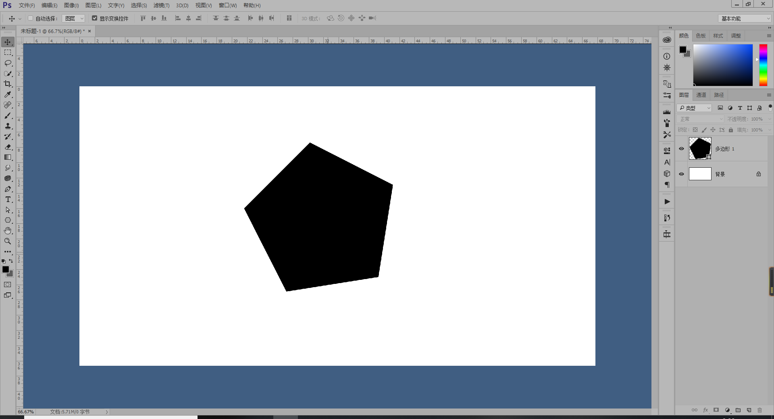Open the 图像(I) menu
Image resolution: width=774 pixels, height=419 pixels.
[71, 5]
